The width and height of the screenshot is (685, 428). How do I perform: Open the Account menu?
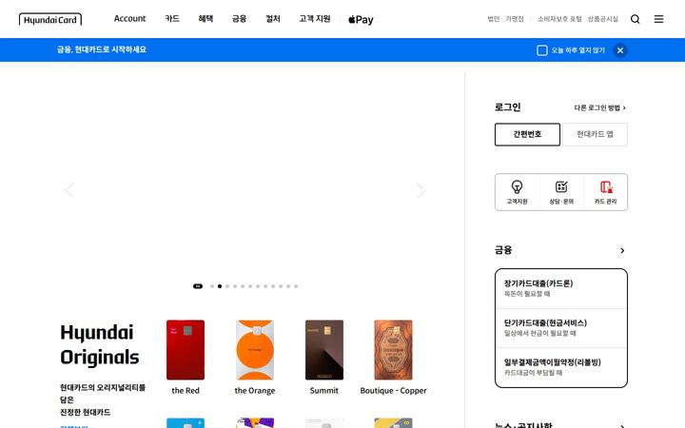129,19
